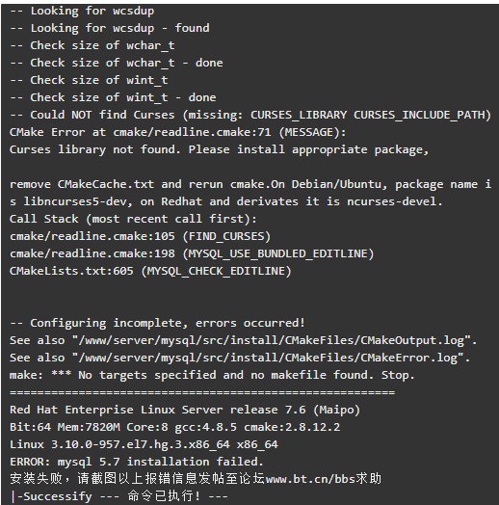Click the 'cmake/readline.cmake:105 (FIND_CURSES)' line
This screenshot has height=505, width=499.
(x=141, y=237)
